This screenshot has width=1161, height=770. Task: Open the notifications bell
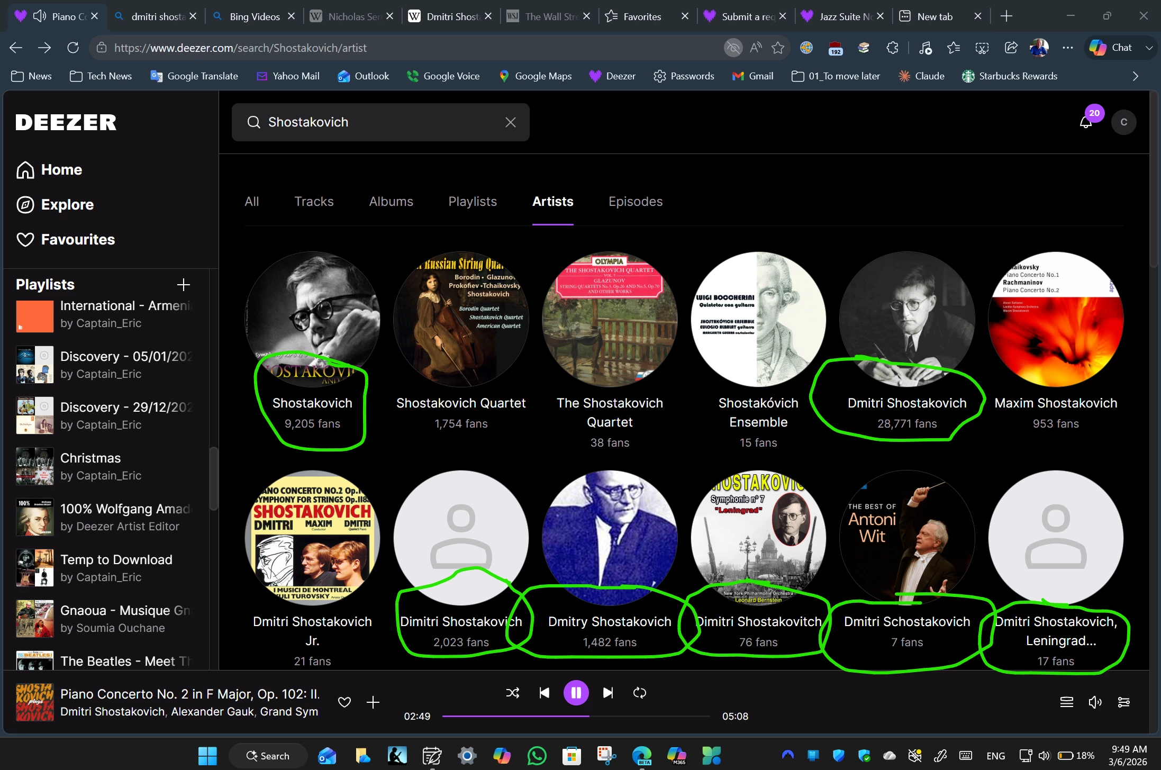pos(1085,122)
